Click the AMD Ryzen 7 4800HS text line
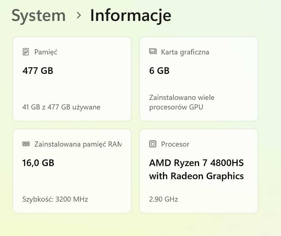 coord(196,163)
